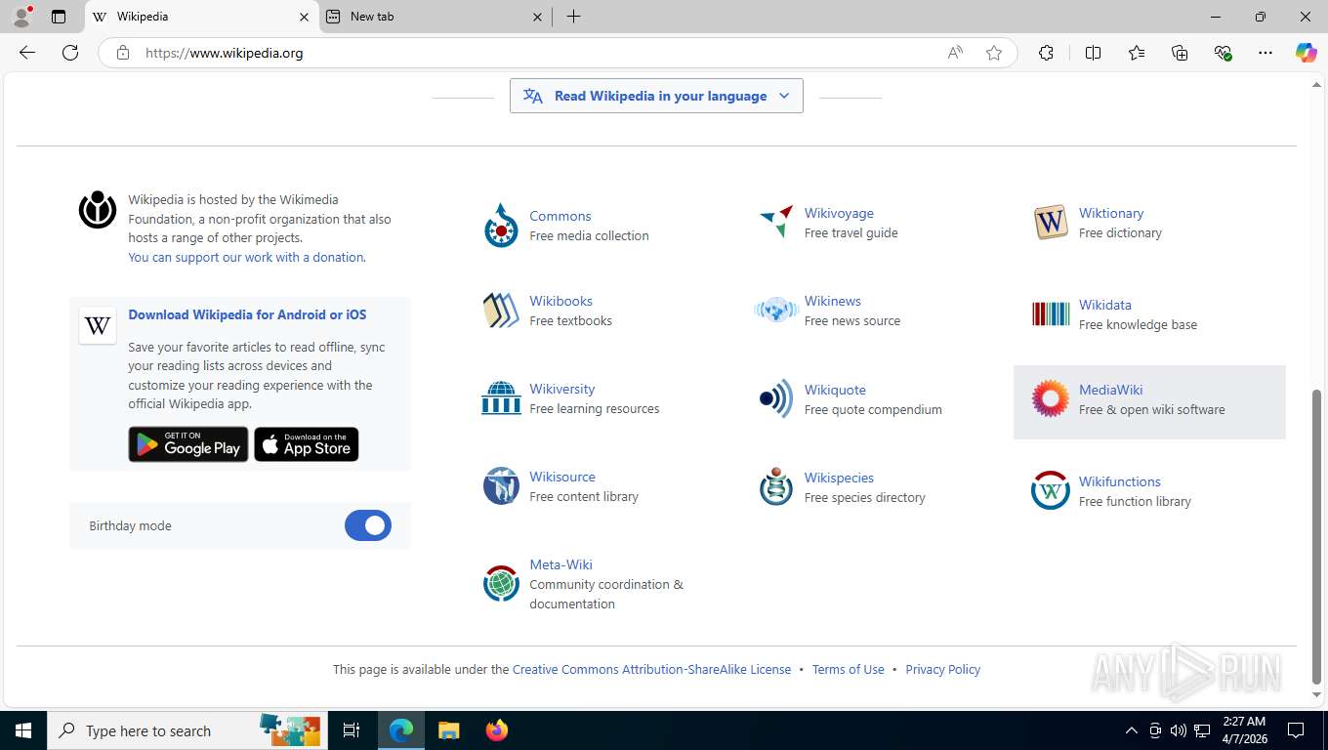
Task: Open the Wikivoyage logo icon
Action: [x=776, y=222]
